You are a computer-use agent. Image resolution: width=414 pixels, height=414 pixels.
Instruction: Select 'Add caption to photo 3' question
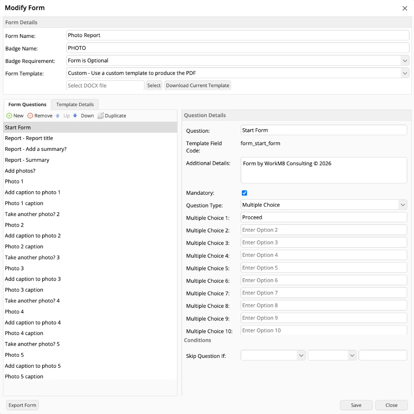point(90,279)
